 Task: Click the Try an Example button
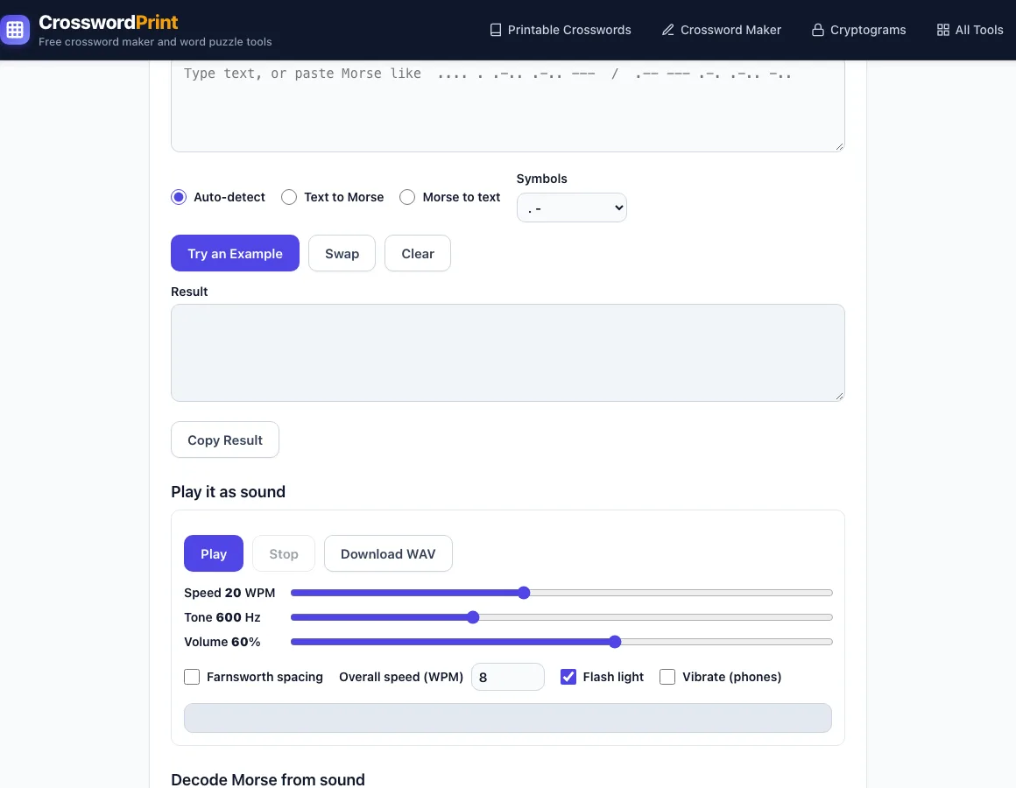click(236, 253)
